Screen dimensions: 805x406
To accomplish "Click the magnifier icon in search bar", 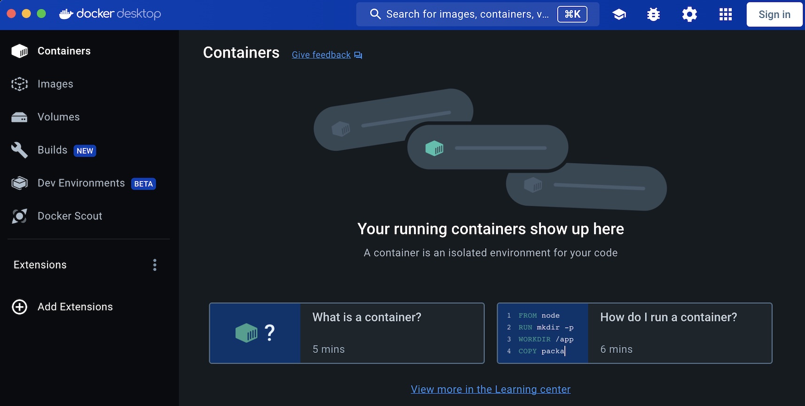I will click(375, 14).
